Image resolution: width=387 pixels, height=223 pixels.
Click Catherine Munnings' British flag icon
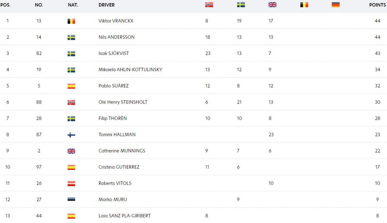pyautogui.click(x=71, y=151)
